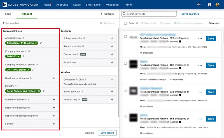
Task: Go to the Home nav item
Action: [47, 4]
